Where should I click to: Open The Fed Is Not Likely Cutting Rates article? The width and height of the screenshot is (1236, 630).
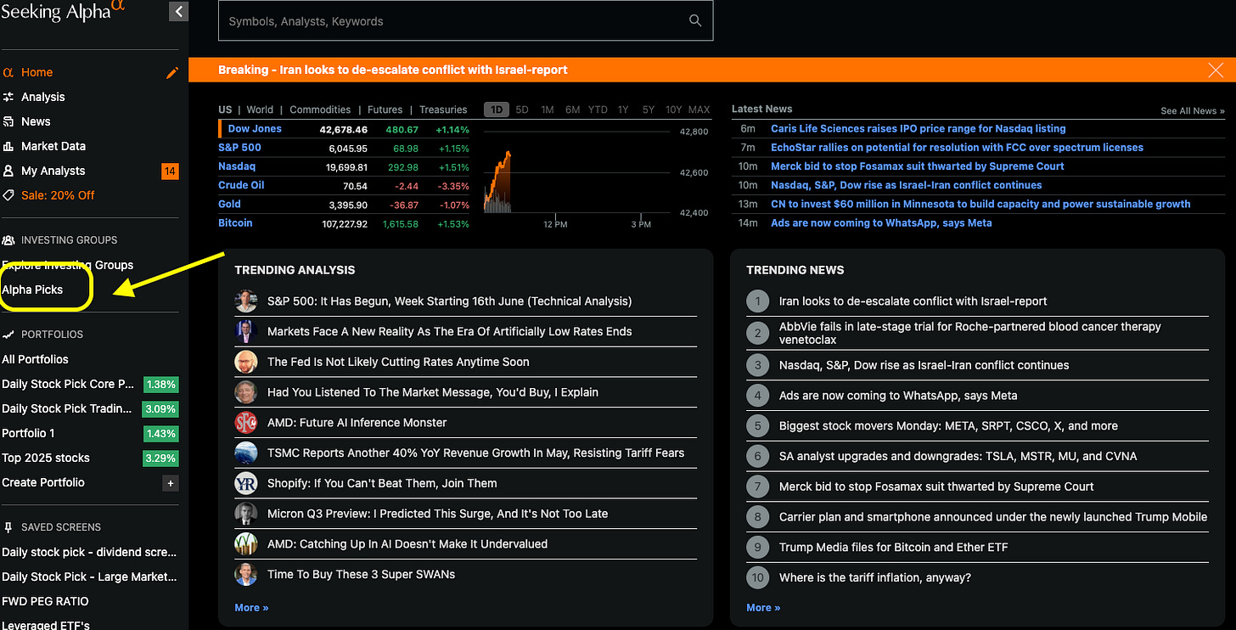[x=398, y=362]
